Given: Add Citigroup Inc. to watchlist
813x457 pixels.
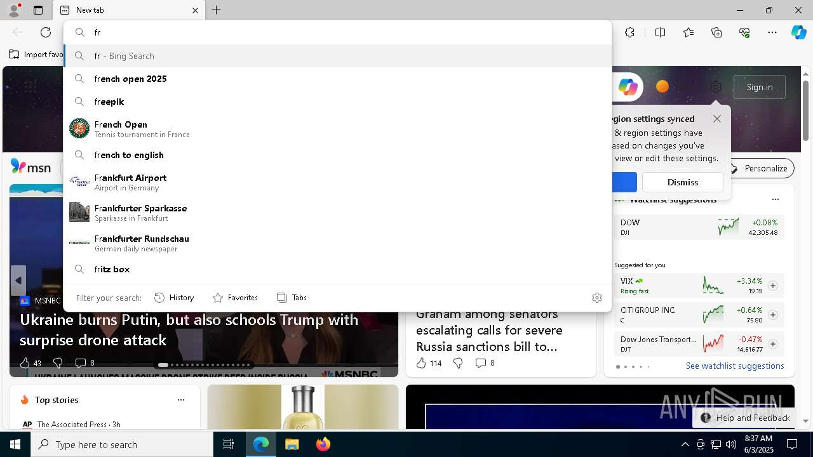Looking at the screenshot, I should [773, 315].
